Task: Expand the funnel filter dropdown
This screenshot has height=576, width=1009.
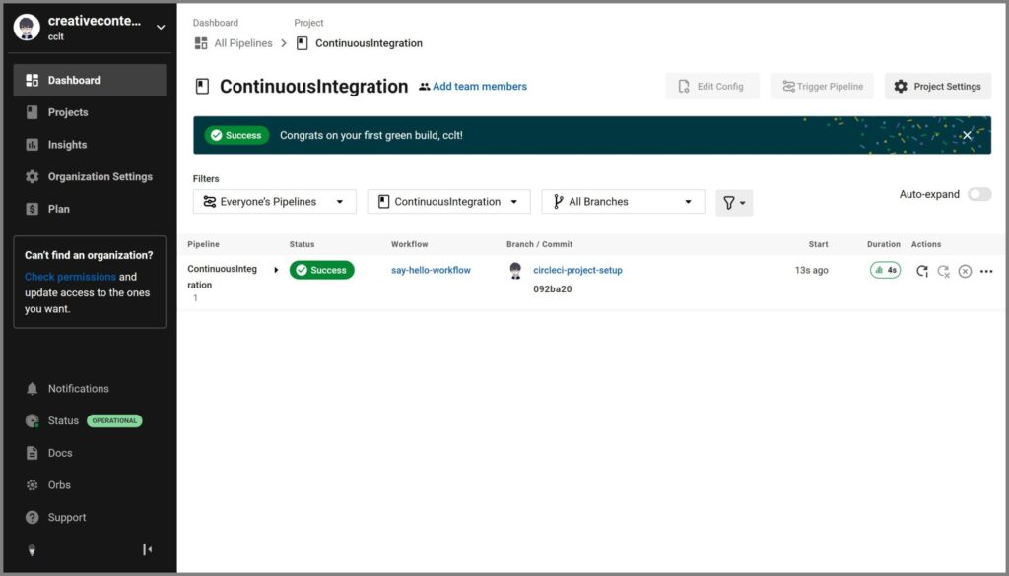Action: point(734,203)
